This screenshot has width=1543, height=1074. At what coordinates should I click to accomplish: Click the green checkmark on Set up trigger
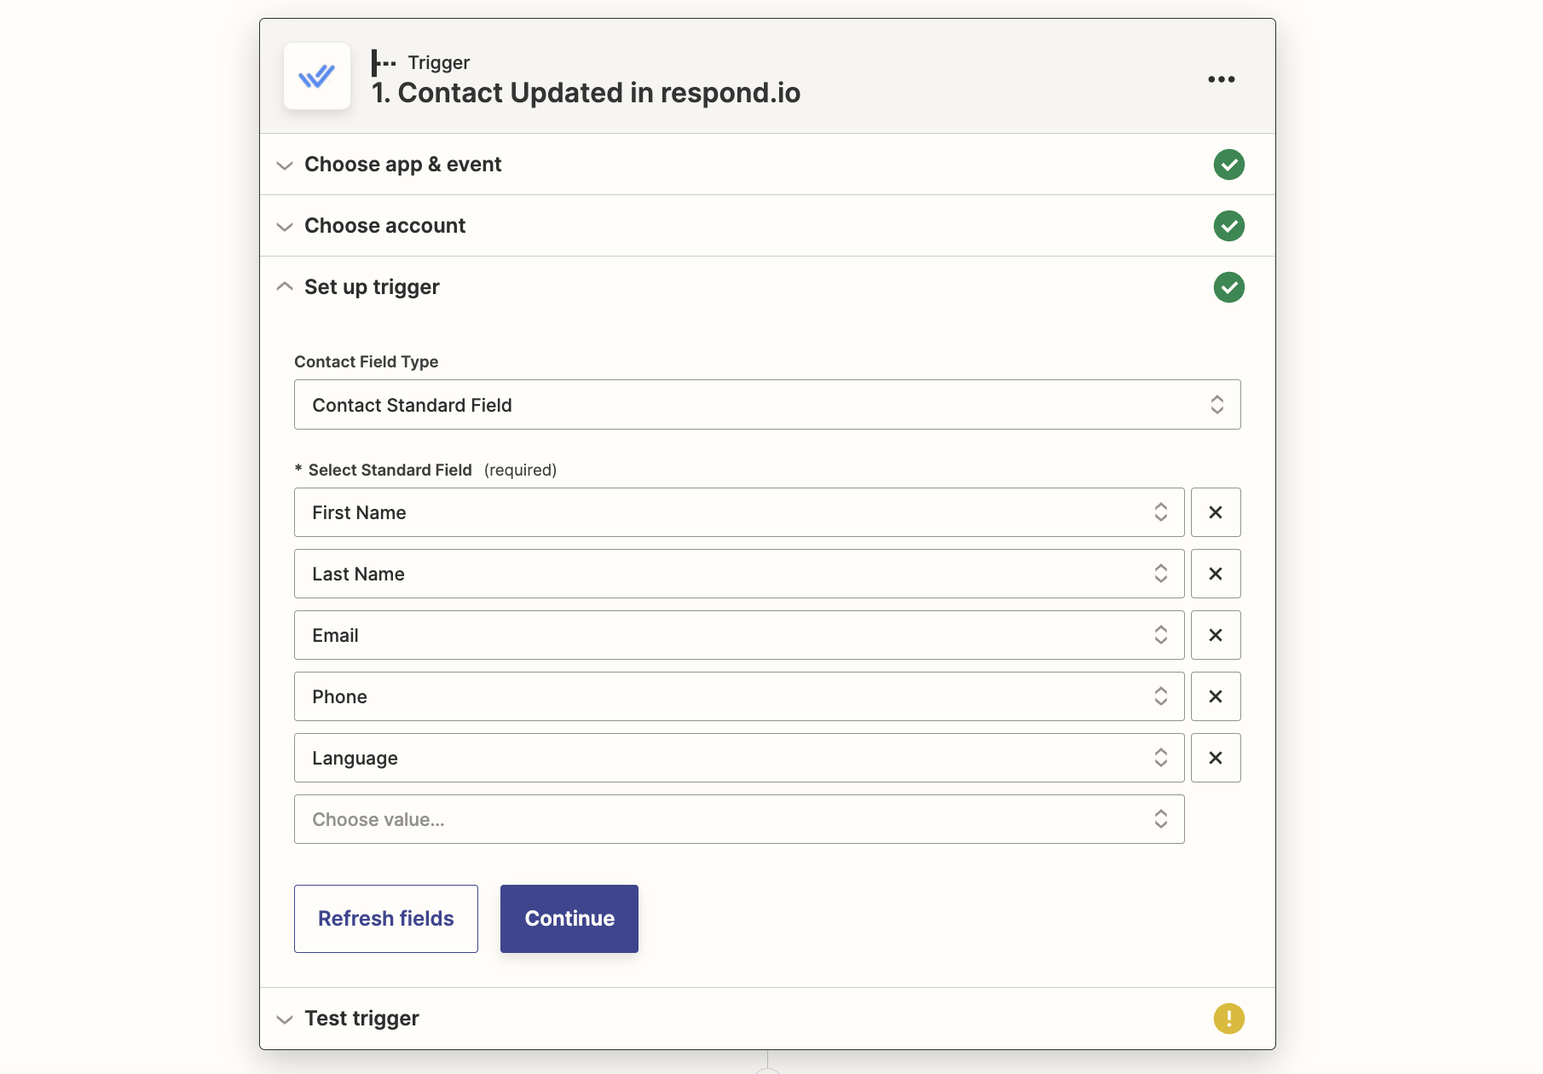coord(1228,287)
